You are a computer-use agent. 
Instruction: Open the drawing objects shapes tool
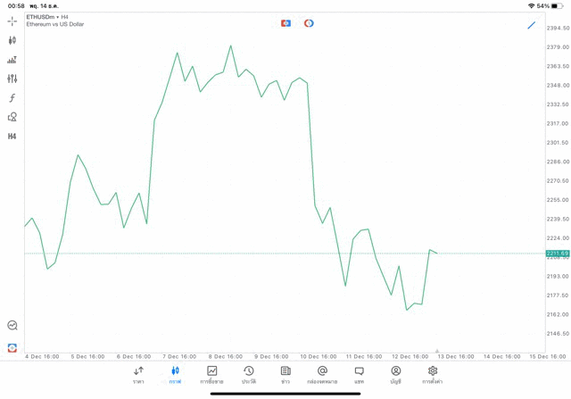tap(12, 117)
